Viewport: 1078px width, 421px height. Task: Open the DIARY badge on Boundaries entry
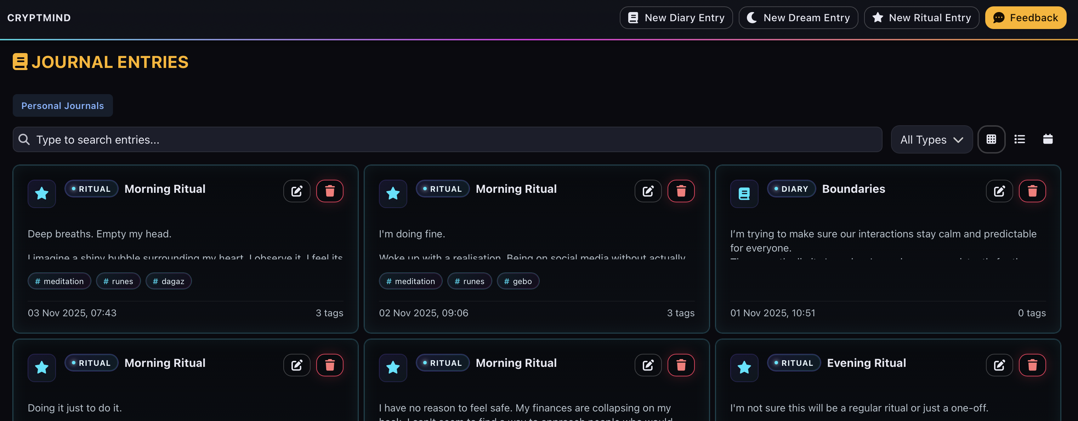791,189
